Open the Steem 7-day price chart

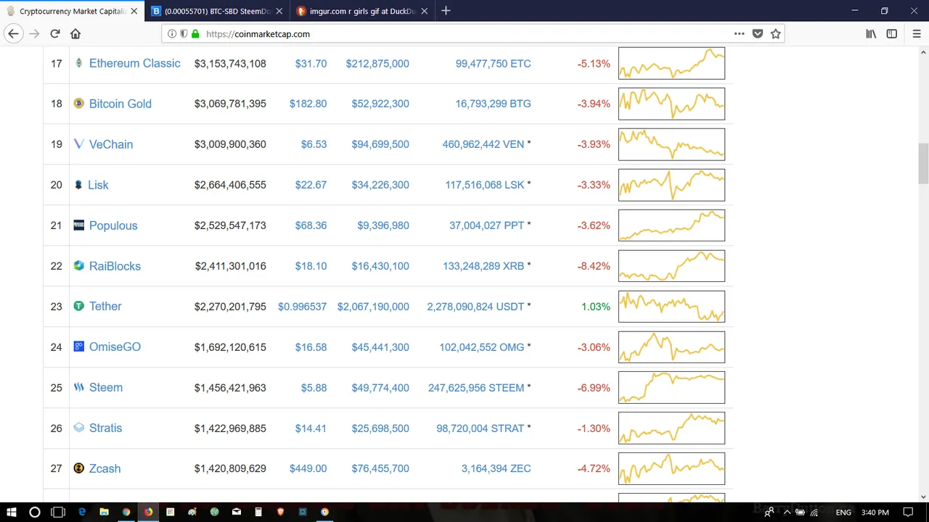tap(671, 387)
